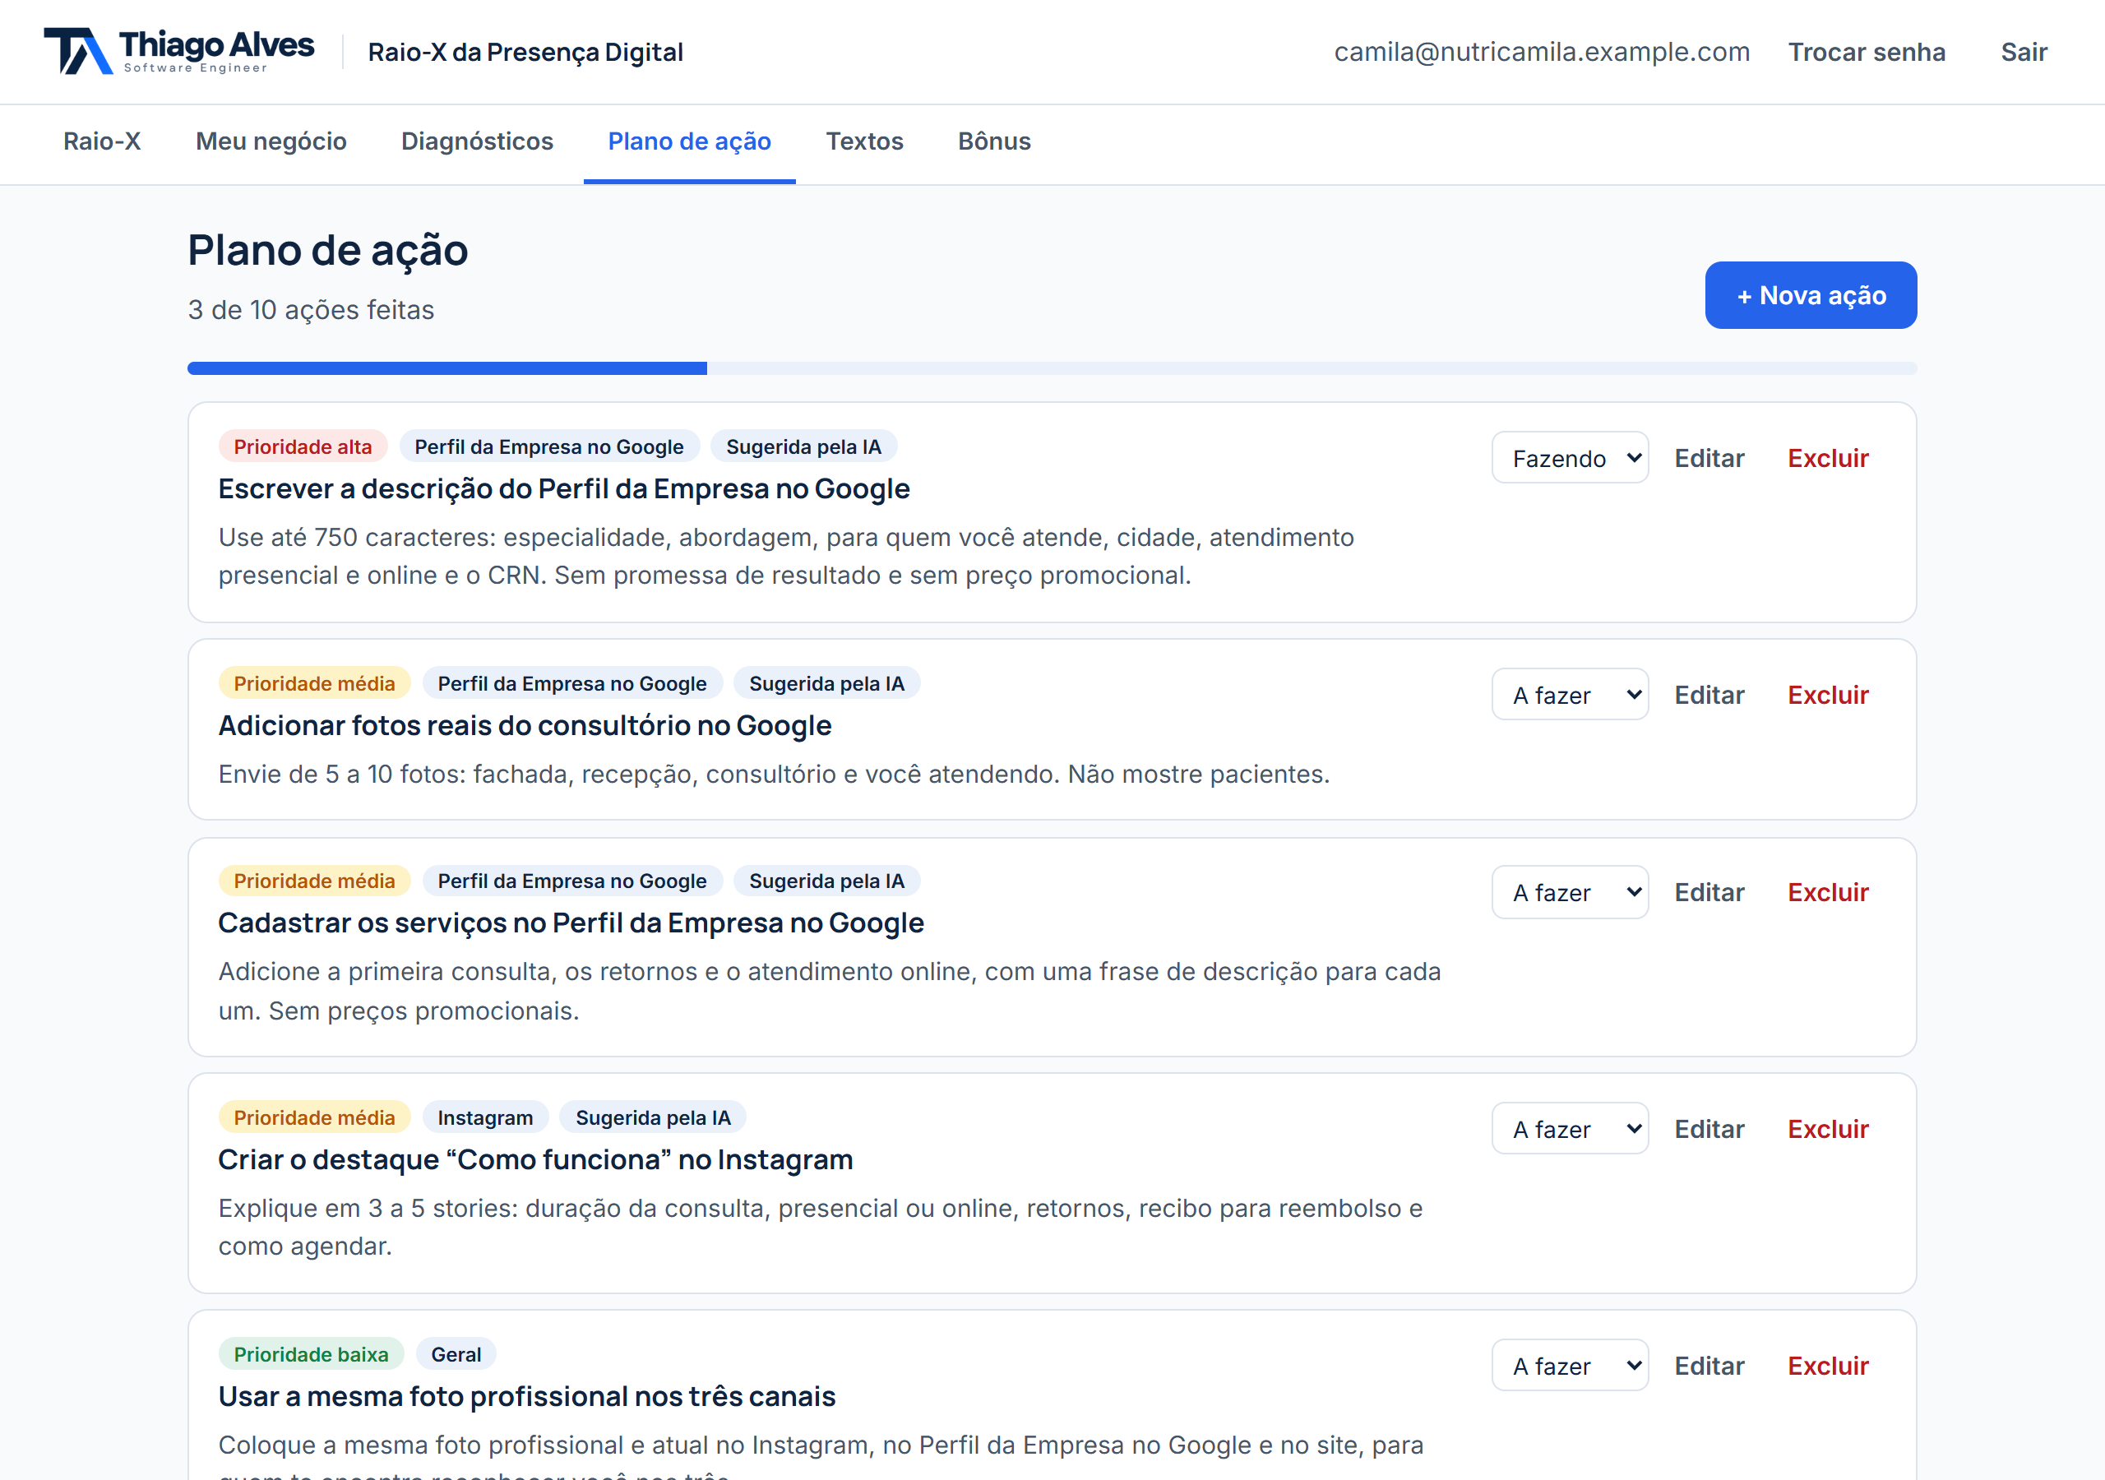Switch to the Meu negócio tab
Image resolution: width=2105 pixels, height=1480 pixels.
(x=271, y=141)
